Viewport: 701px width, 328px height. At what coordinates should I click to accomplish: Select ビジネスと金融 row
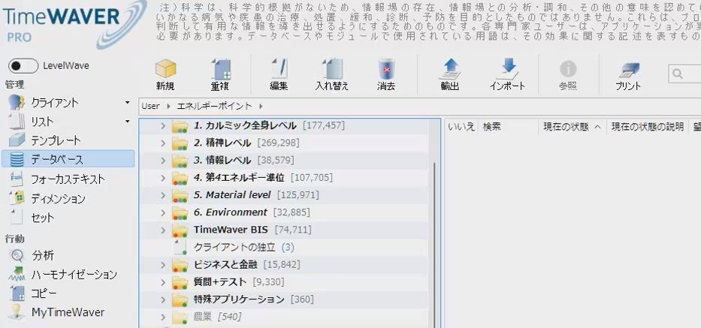tap(284, 265)
